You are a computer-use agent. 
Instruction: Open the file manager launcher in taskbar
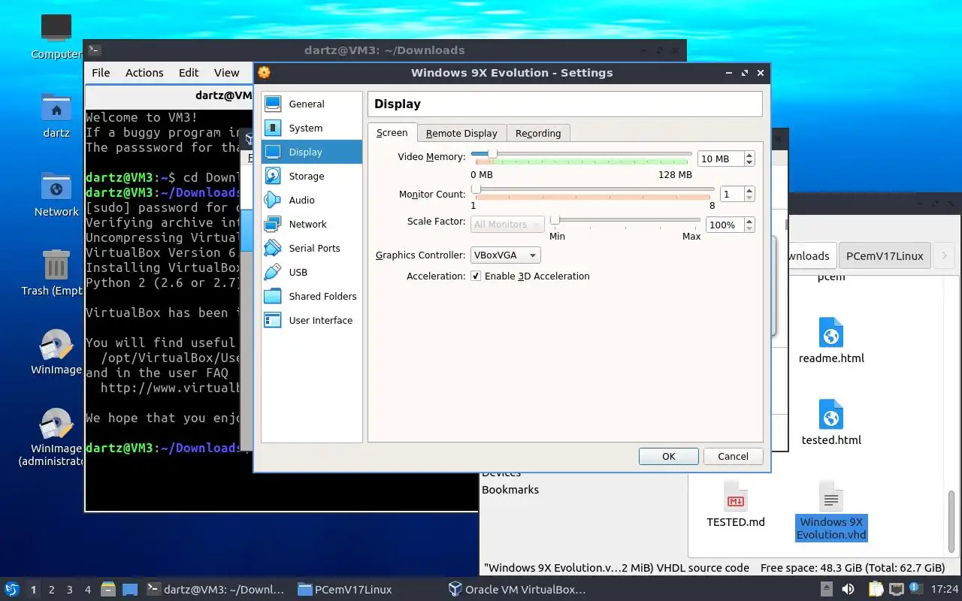(x=107, y=590)
